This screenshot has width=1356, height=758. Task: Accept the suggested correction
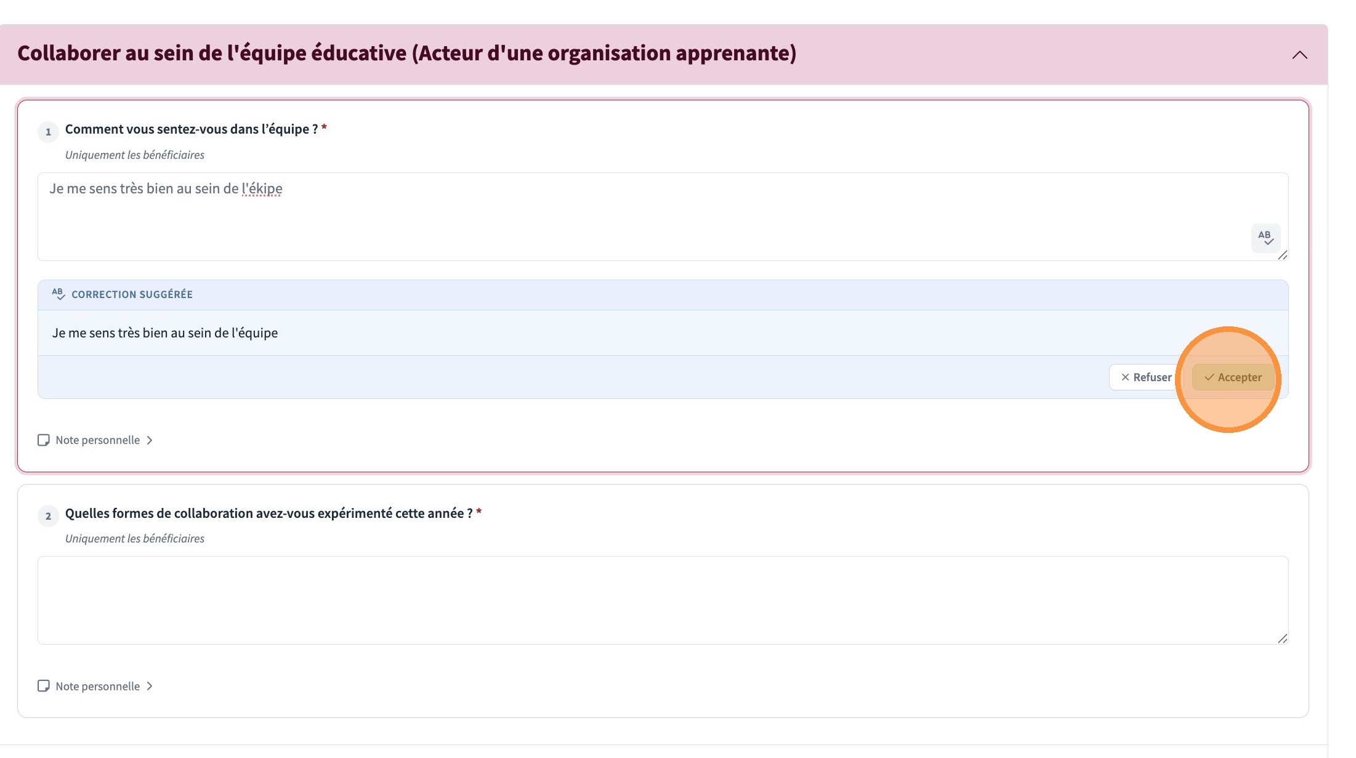tap(1233, 377)
